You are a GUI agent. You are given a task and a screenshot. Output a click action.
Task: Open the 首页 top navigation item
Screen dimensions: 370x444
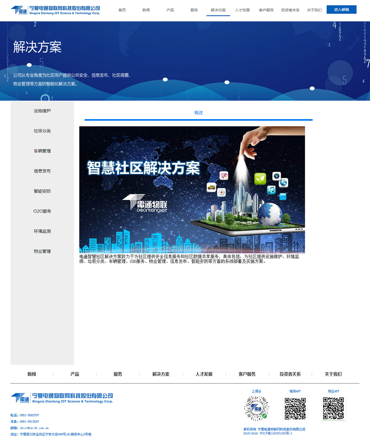(122, 10)
